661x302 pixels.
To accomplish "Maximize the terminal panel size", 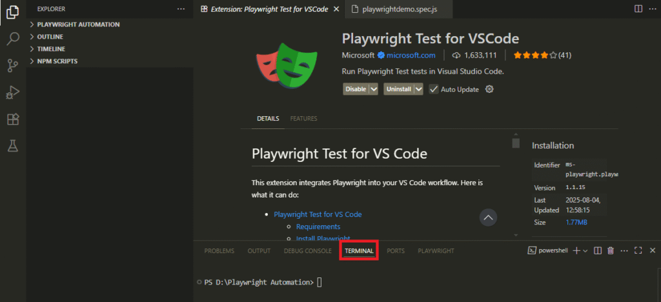I will [x=638, y=250].
